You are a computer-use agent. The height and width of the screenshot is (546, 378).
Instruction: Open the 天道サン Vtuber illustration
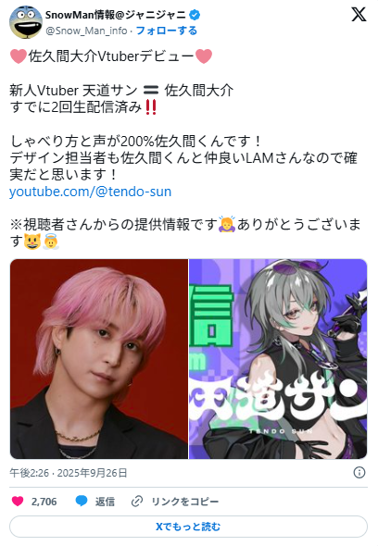[278, 359]
